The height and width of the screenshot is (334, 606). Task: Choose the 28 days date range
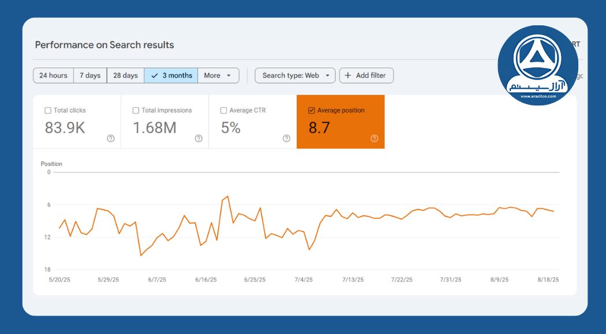pos(125,75)
